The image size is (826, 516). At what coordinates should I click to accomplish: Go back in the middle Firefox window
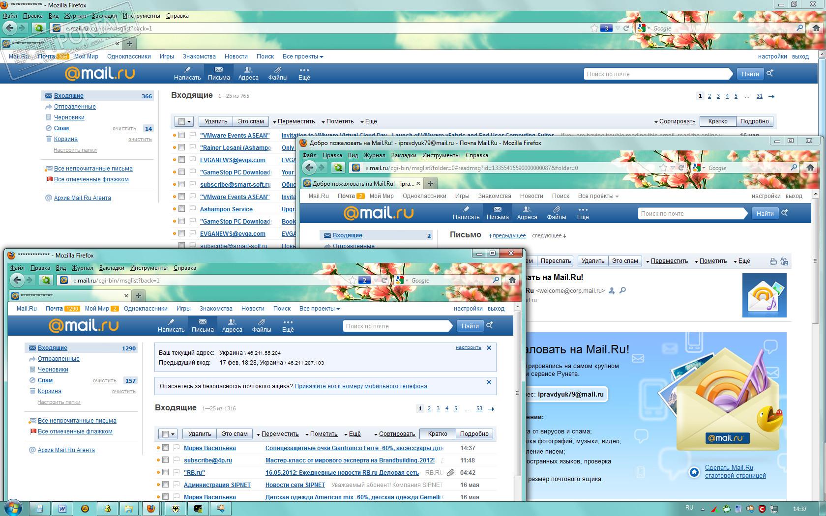click(309, 168)
